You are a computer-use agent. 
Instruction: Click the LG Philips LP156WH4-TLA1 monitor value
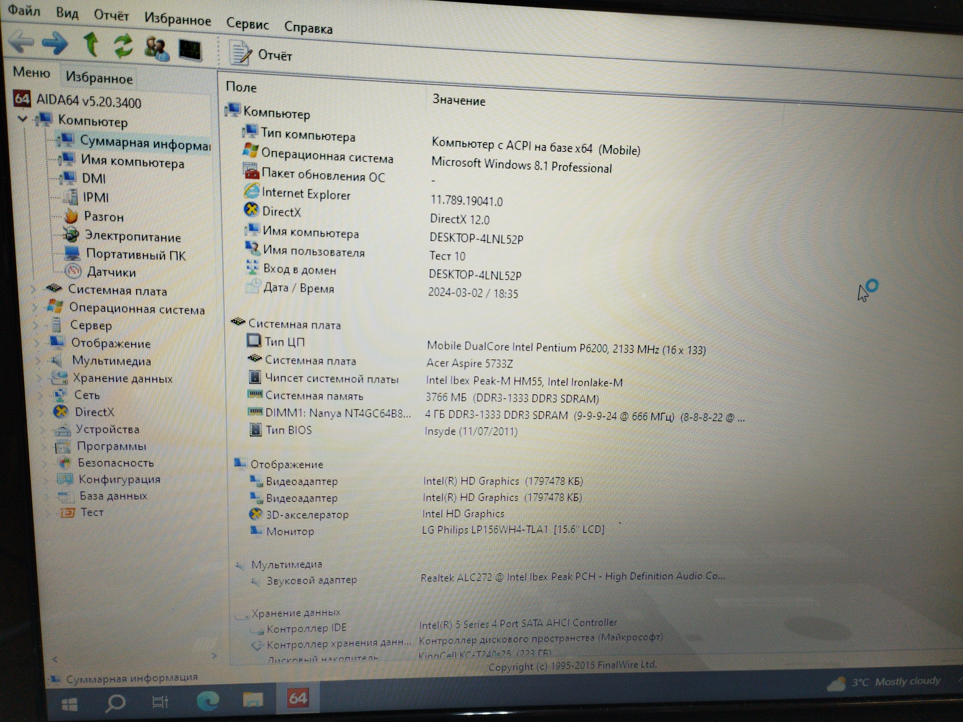pos(513,529)
